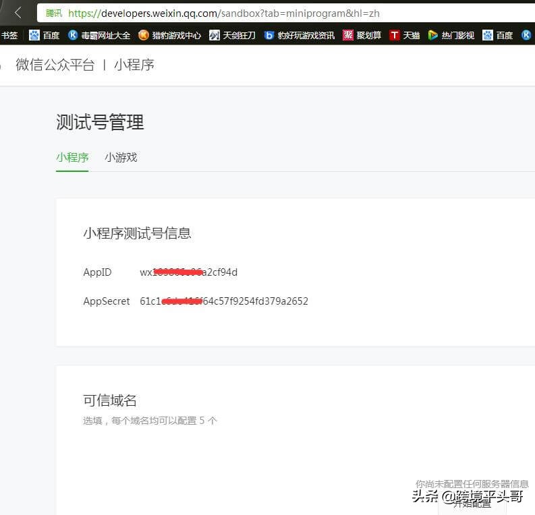Open the 猎豹游戏中心 bookmark

(x=169, y=35)
